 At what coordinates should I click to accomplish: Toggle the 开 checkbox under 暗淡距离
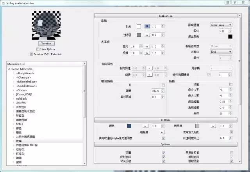[x=163, y=85]
